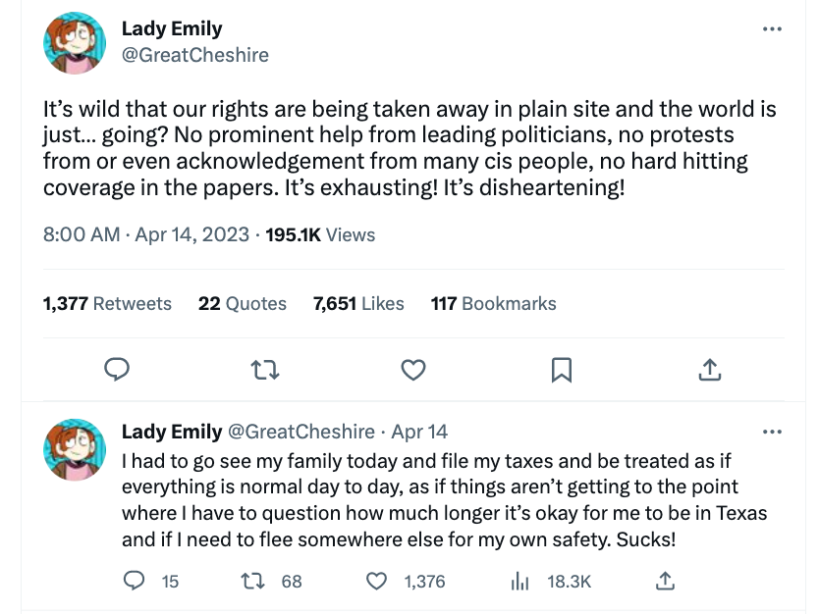This screenshot has width=819, height=614.
Task: Retweet the reply tweet showing 68 retweets
Action: (252, 581)
